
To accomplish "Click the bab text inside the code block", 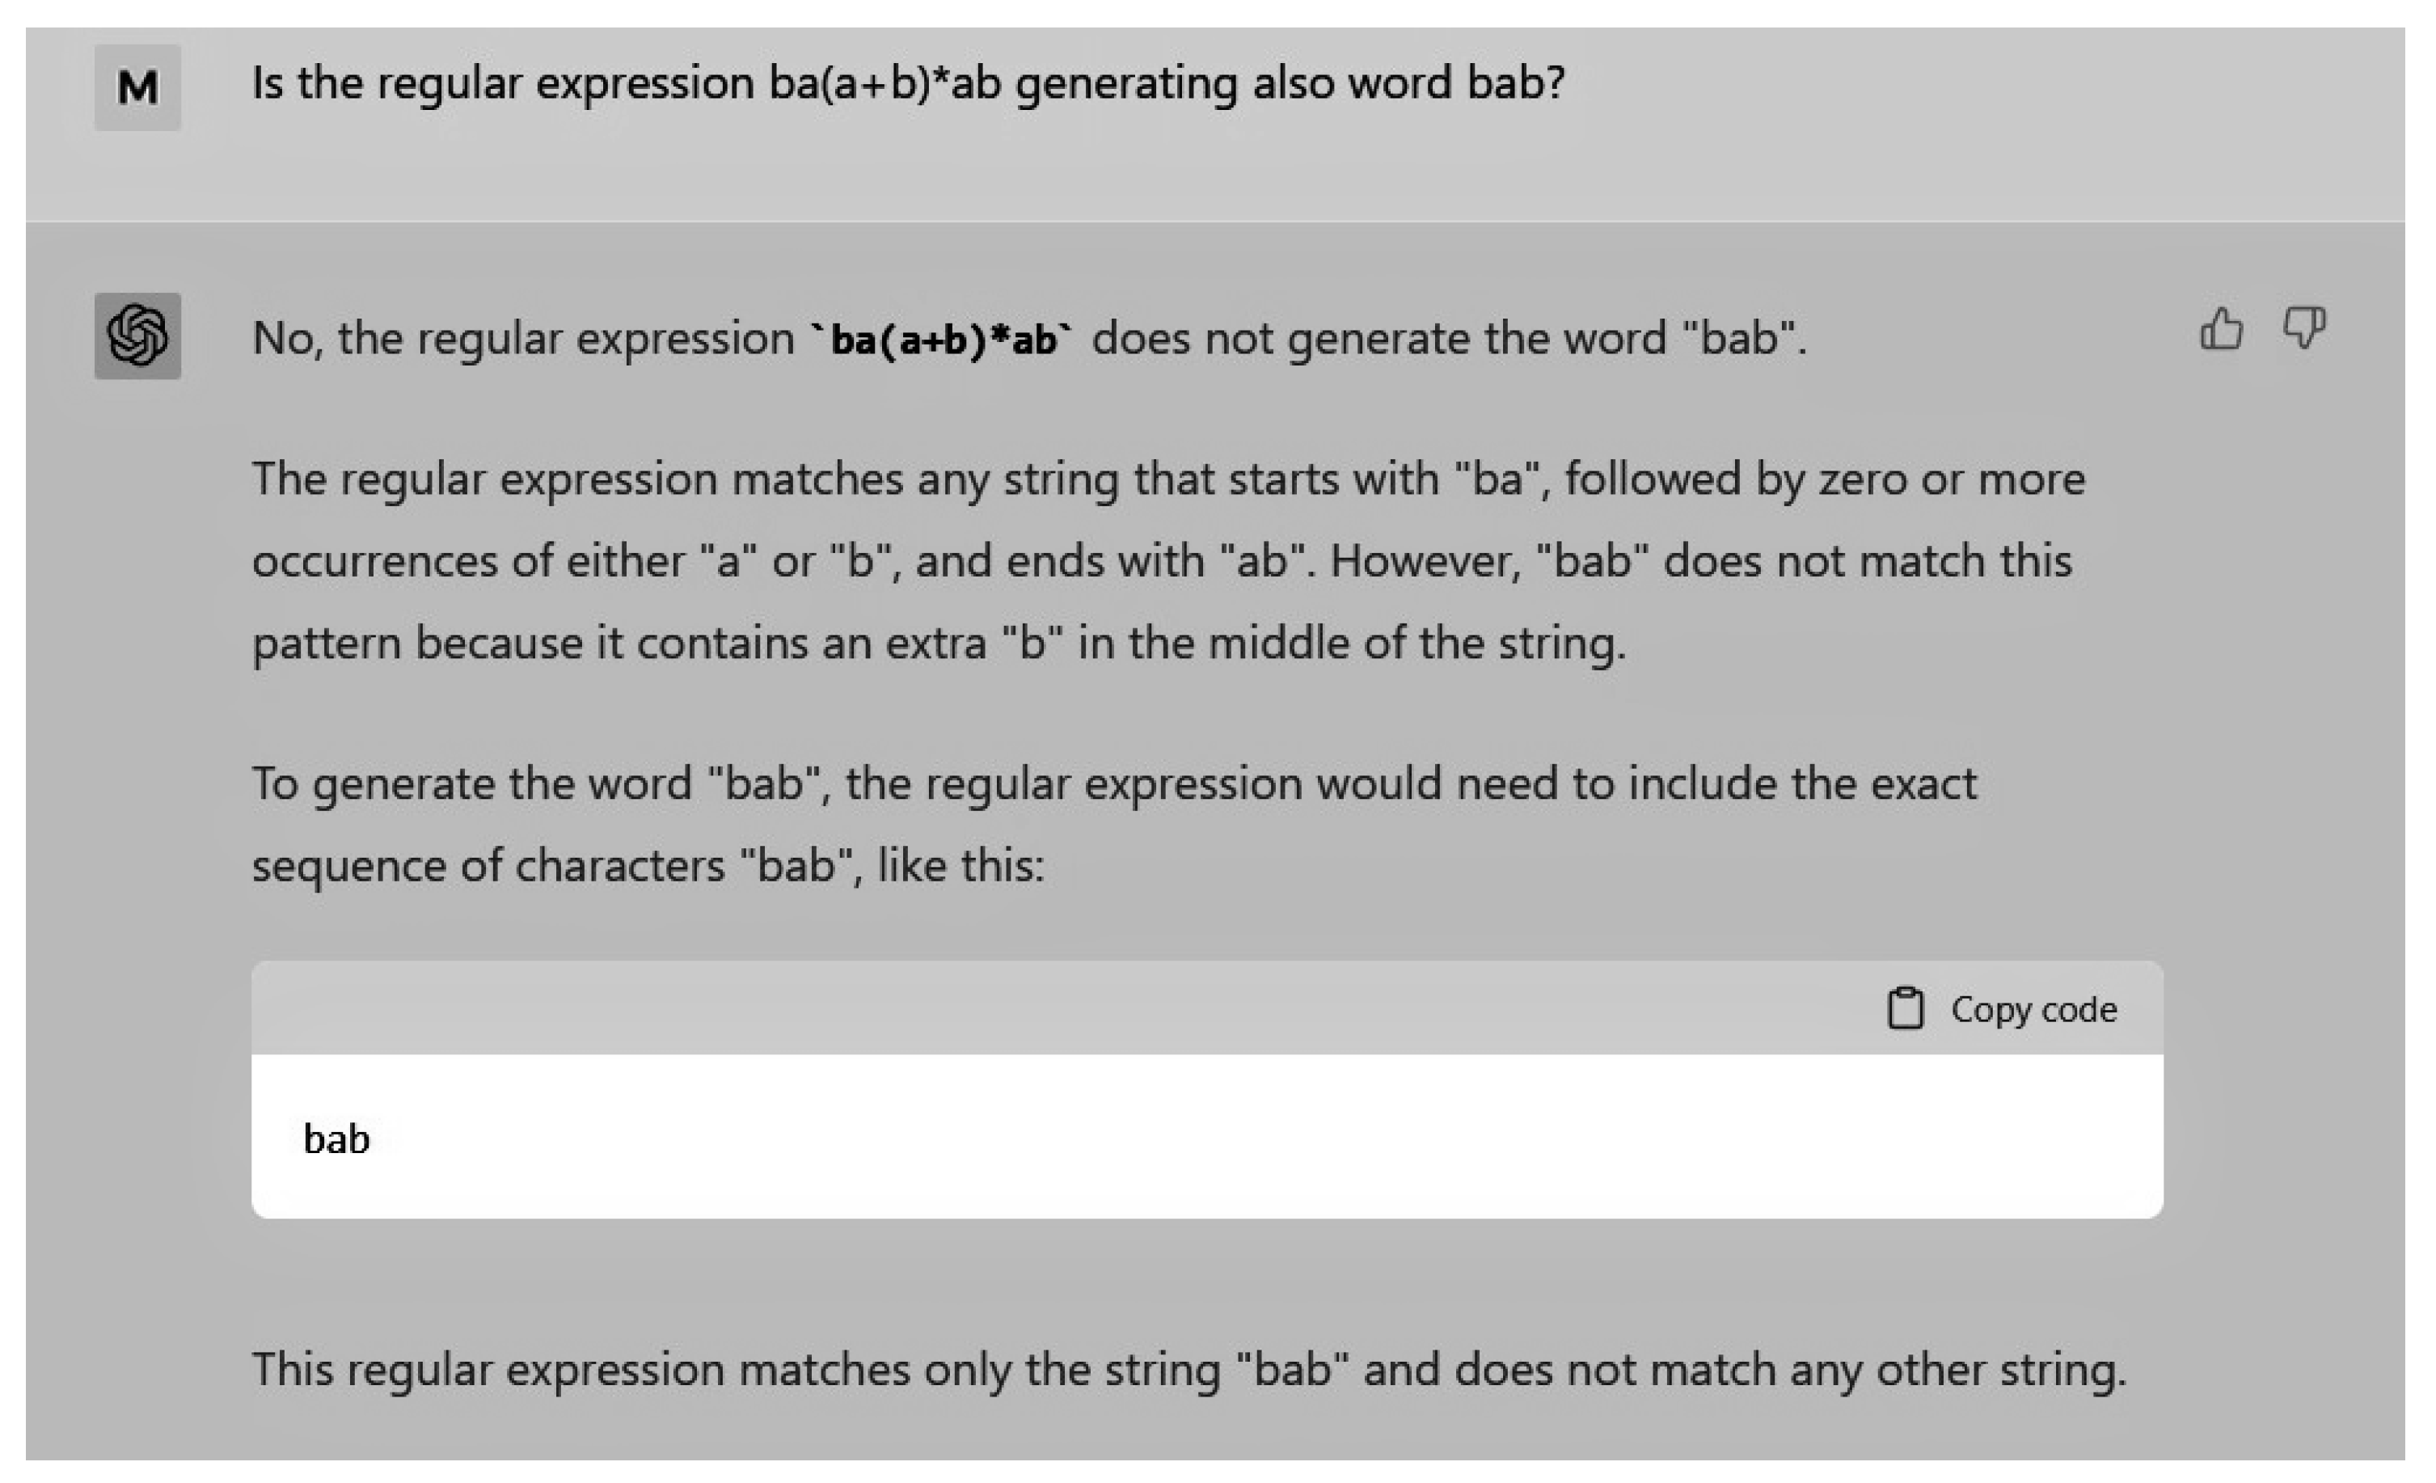I will click(336, 1139).
